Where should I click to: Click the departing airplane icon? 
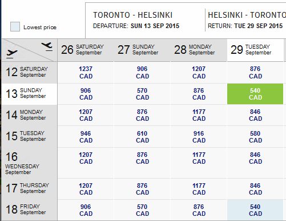(x=11, y=53)
